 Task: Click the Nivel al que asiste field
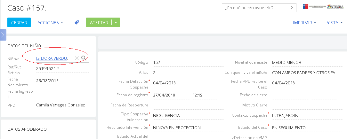coord(304,62)
